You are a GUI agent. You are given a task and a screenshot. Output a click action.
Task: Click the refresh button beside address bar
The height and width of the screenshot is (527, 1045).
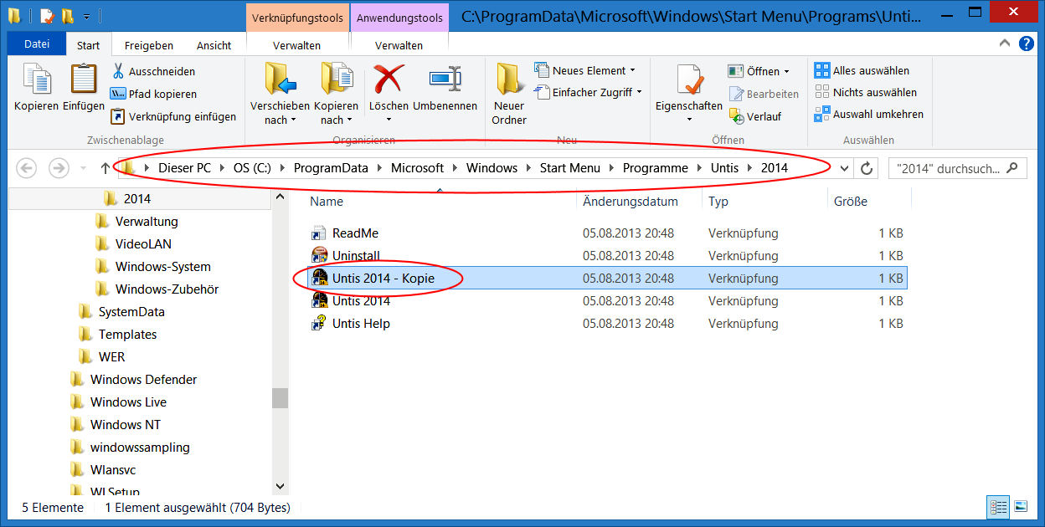tap(867, 168)
